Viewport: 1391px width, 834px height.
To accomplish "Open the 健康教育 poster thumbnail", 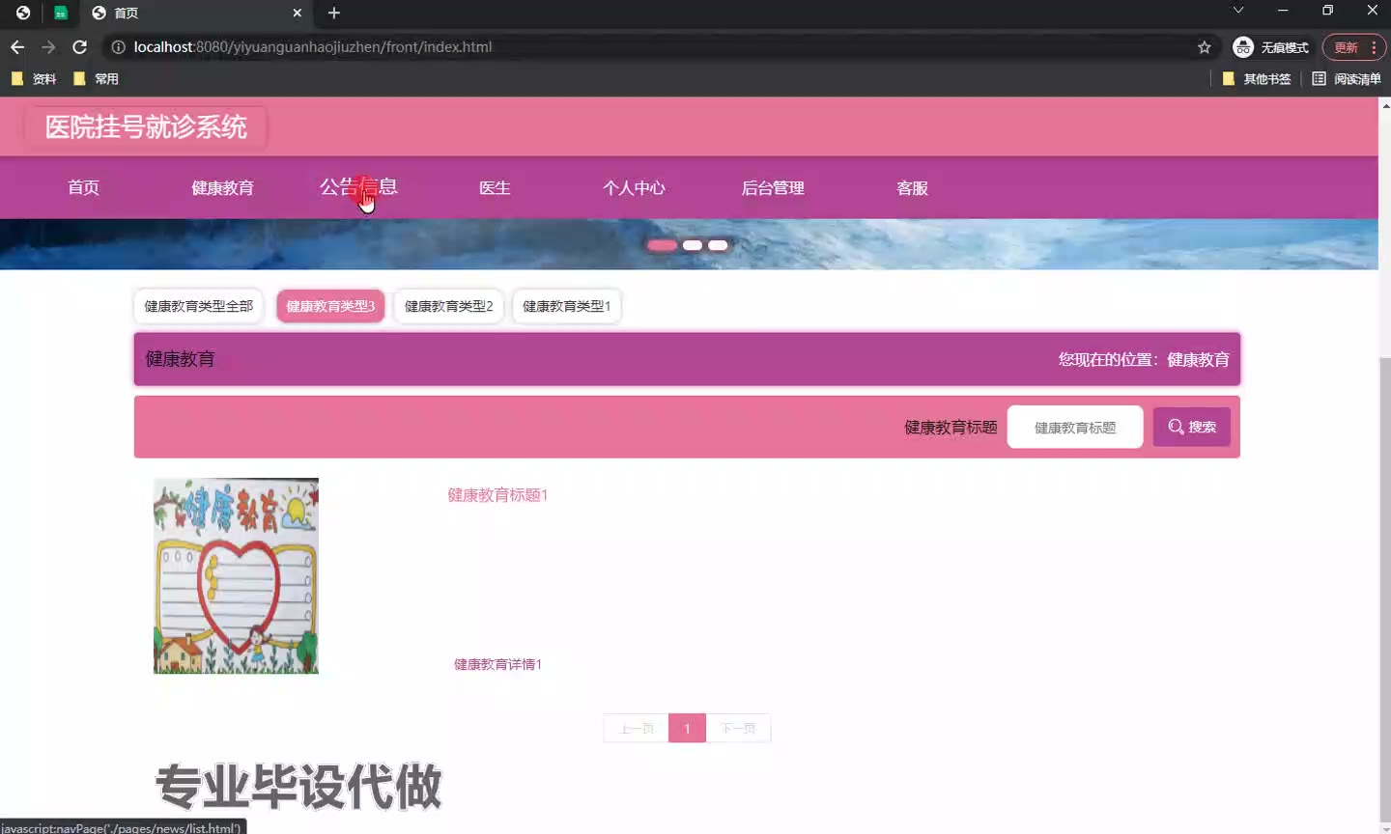I will [x=236, y=575].
